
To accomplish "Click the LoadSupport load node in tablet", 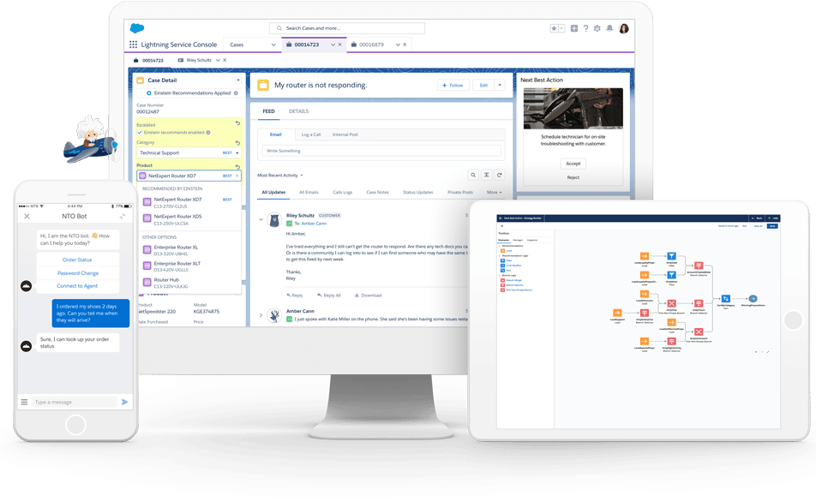I will click(617, 313).
